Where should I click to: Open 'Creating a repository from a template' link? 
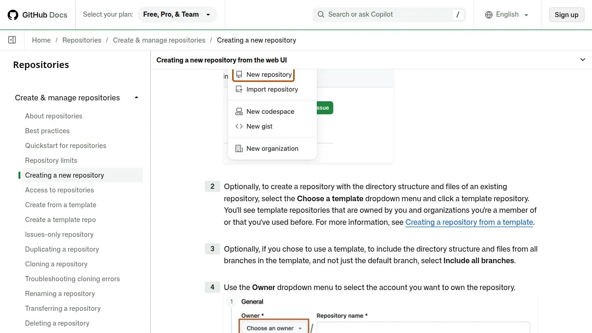tap(469, 222)
